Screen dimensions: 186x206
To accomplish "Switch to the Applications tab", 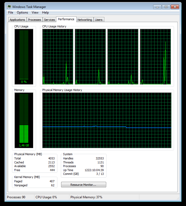I will 17,20.
